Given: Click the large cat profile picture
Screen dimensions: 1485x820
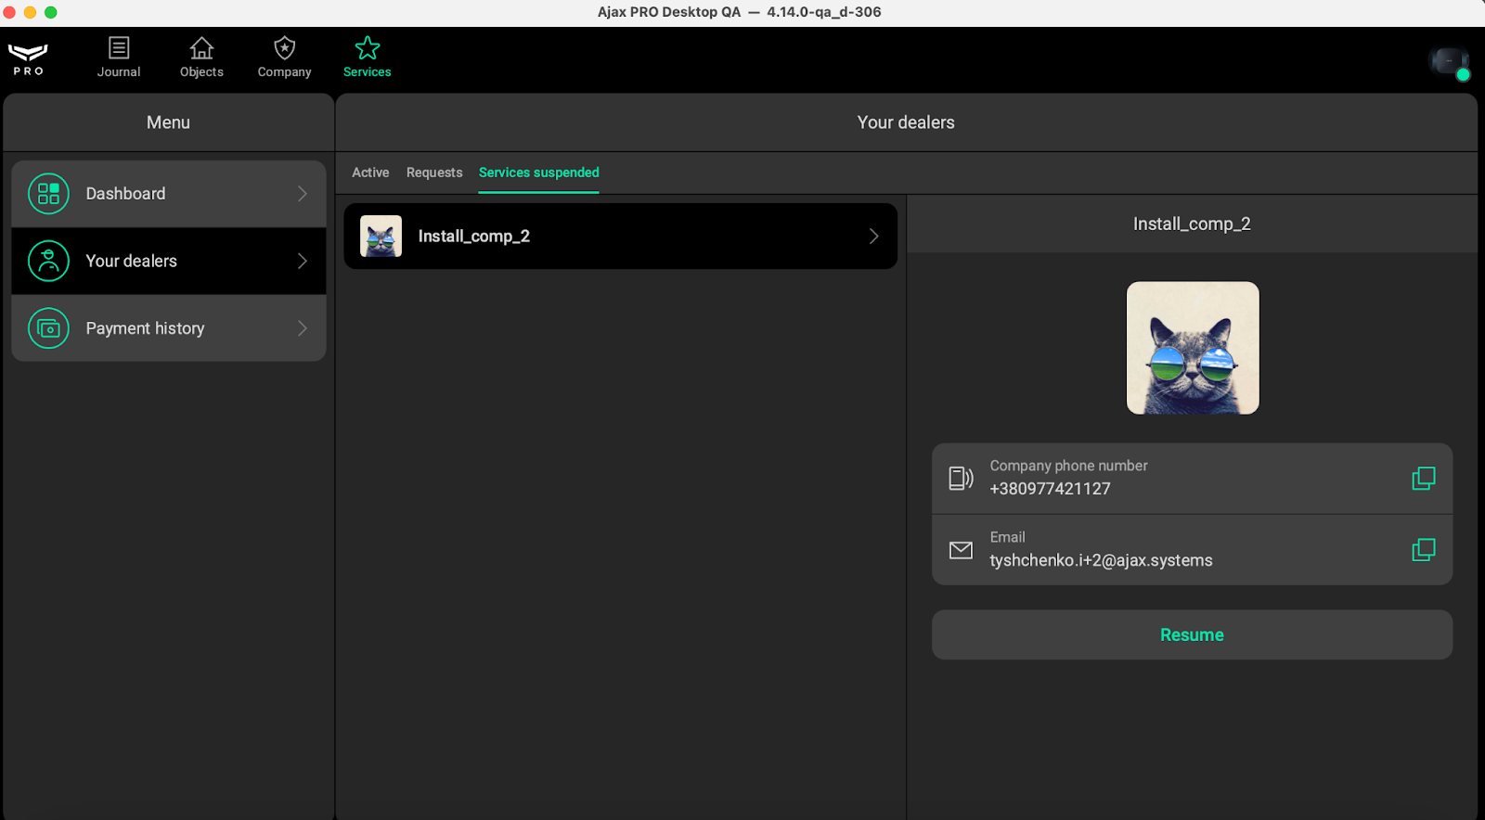Looking at the screenshot, I should (x=1193, y=348).
